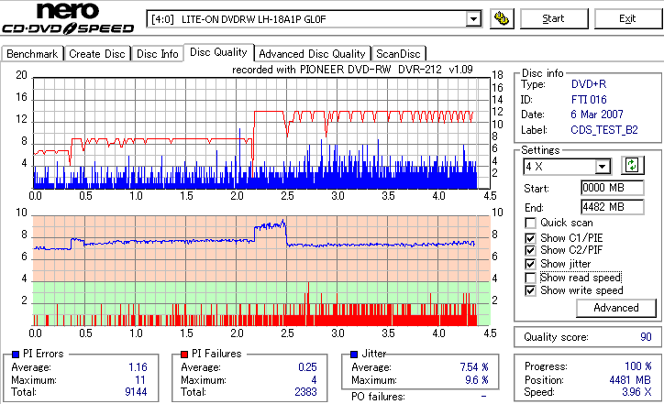Click the recorded with PIONEER DVD-RW text
Viewport: 664px width, 404px height.
point(352,70)
